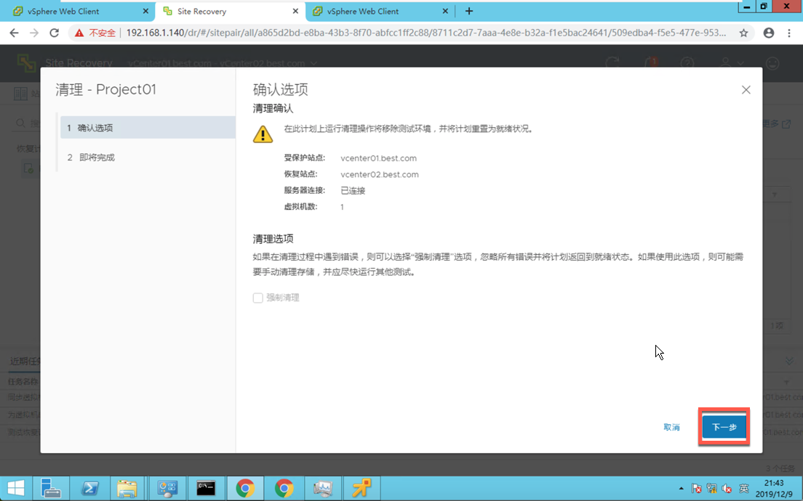
Task: Open the control panel style taskbar icon
Action: [x=167, y=488]
